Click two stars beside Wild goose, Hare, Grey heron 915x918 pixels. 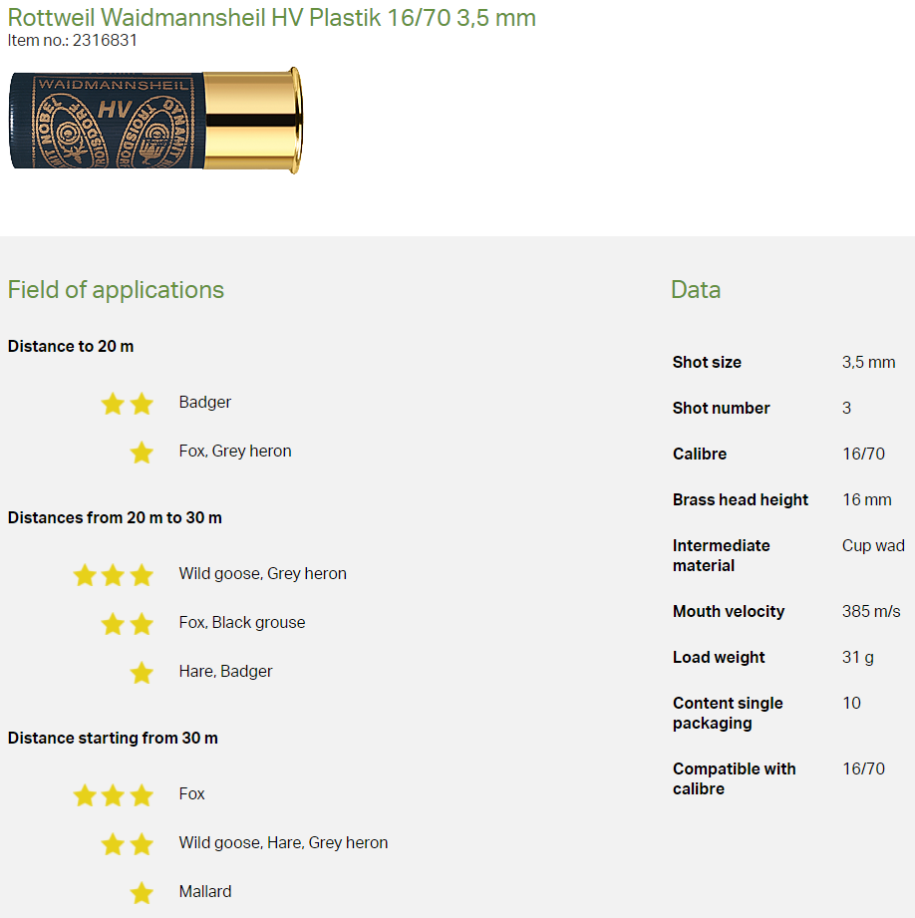pos(128,844)
